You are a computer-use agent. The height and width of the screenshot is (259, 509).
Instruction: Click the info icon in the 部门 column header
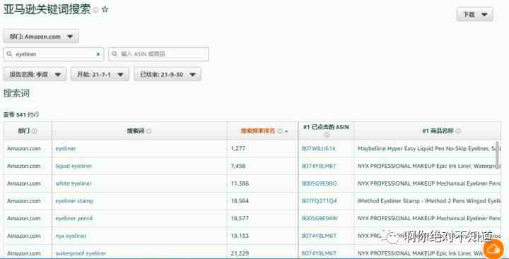35,131
